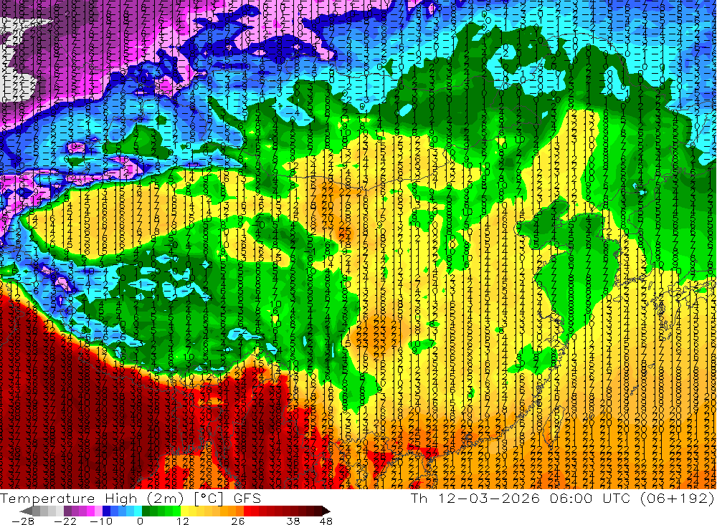The image size is (717, 525).
Task: Click the dark blue swatch in the legend
Action: coord(106,511)
